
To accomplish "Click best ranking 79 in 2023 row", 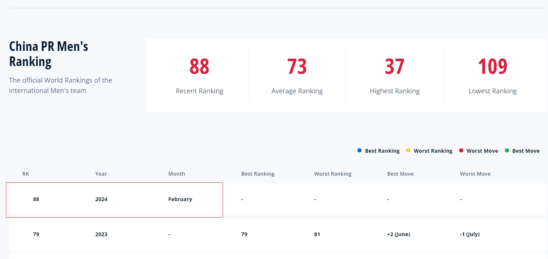I will click(x=244, y=234).
